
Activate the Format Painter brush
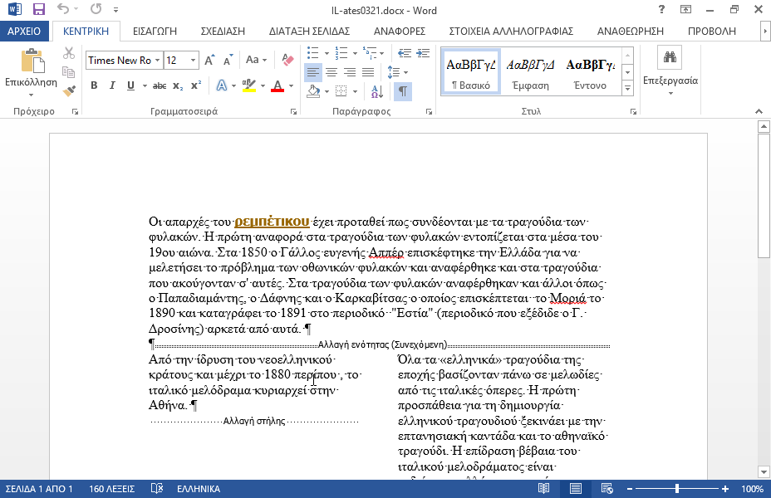pos(69,90)
